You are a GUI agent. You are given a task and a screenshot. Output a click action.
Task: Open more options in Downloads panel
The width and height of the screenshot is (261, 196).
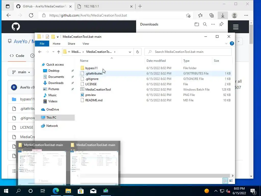213,24
